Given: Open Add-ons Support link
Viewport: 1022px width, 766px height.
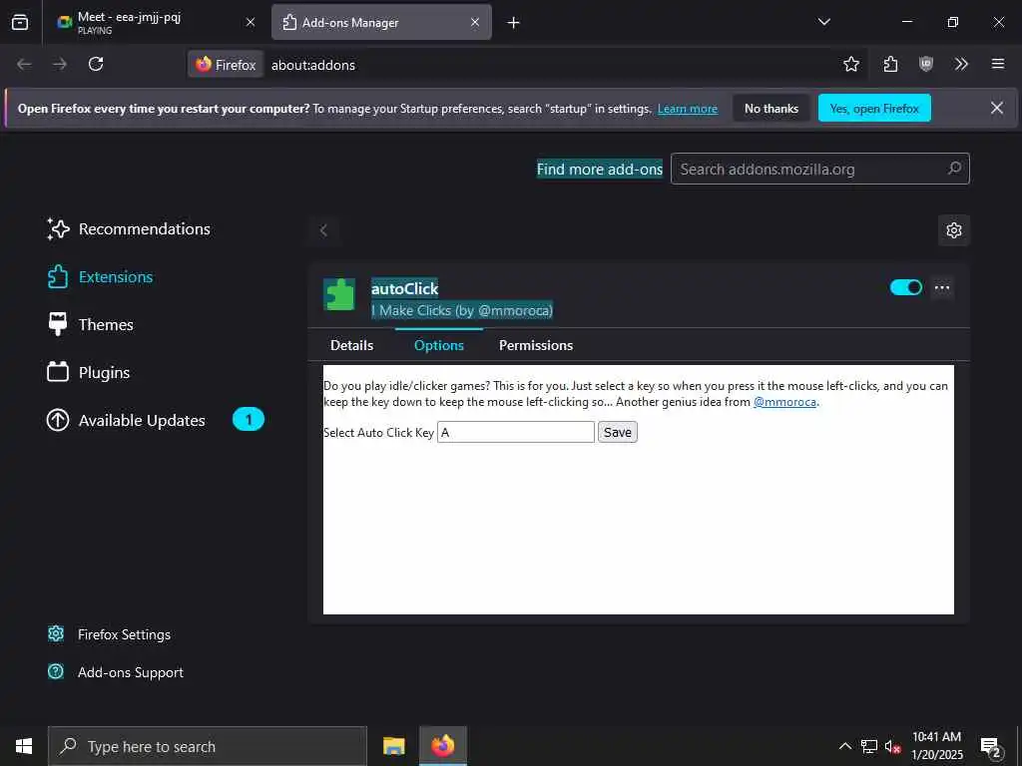Looking at the screenshot, I should pyautogui.click(x=116, y=672).
